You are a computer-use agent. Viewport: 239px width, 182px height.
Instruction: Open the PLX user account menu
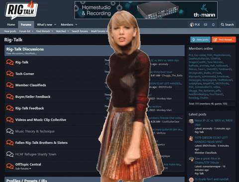(195, 25)
